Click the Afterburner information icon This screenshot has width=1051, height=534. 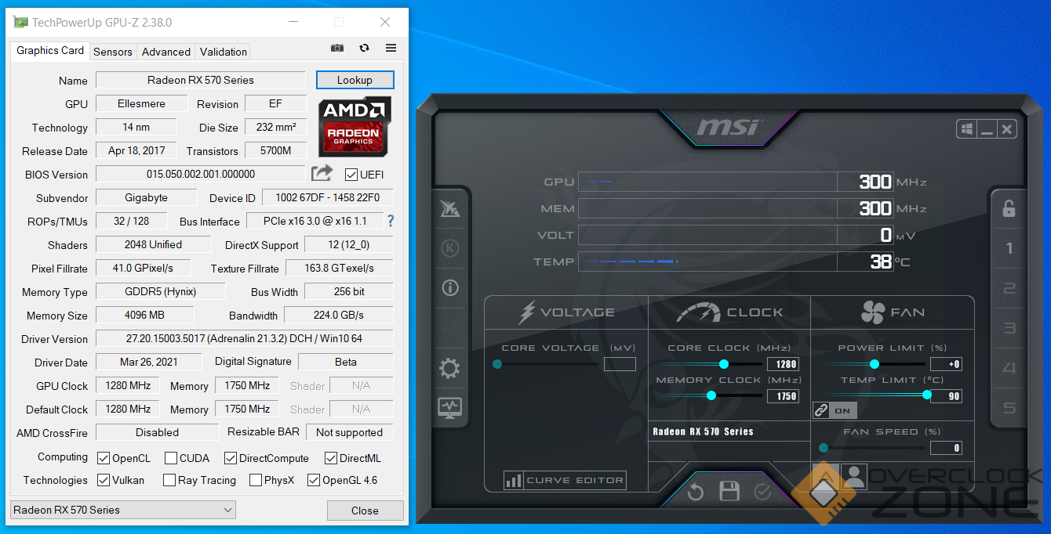(x=449, y=288)
